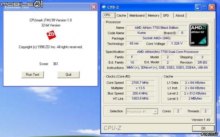The height and width of the screenshot is (137, 220).
Task: Maximize the CPU-Z window
Action: [205, 7]
